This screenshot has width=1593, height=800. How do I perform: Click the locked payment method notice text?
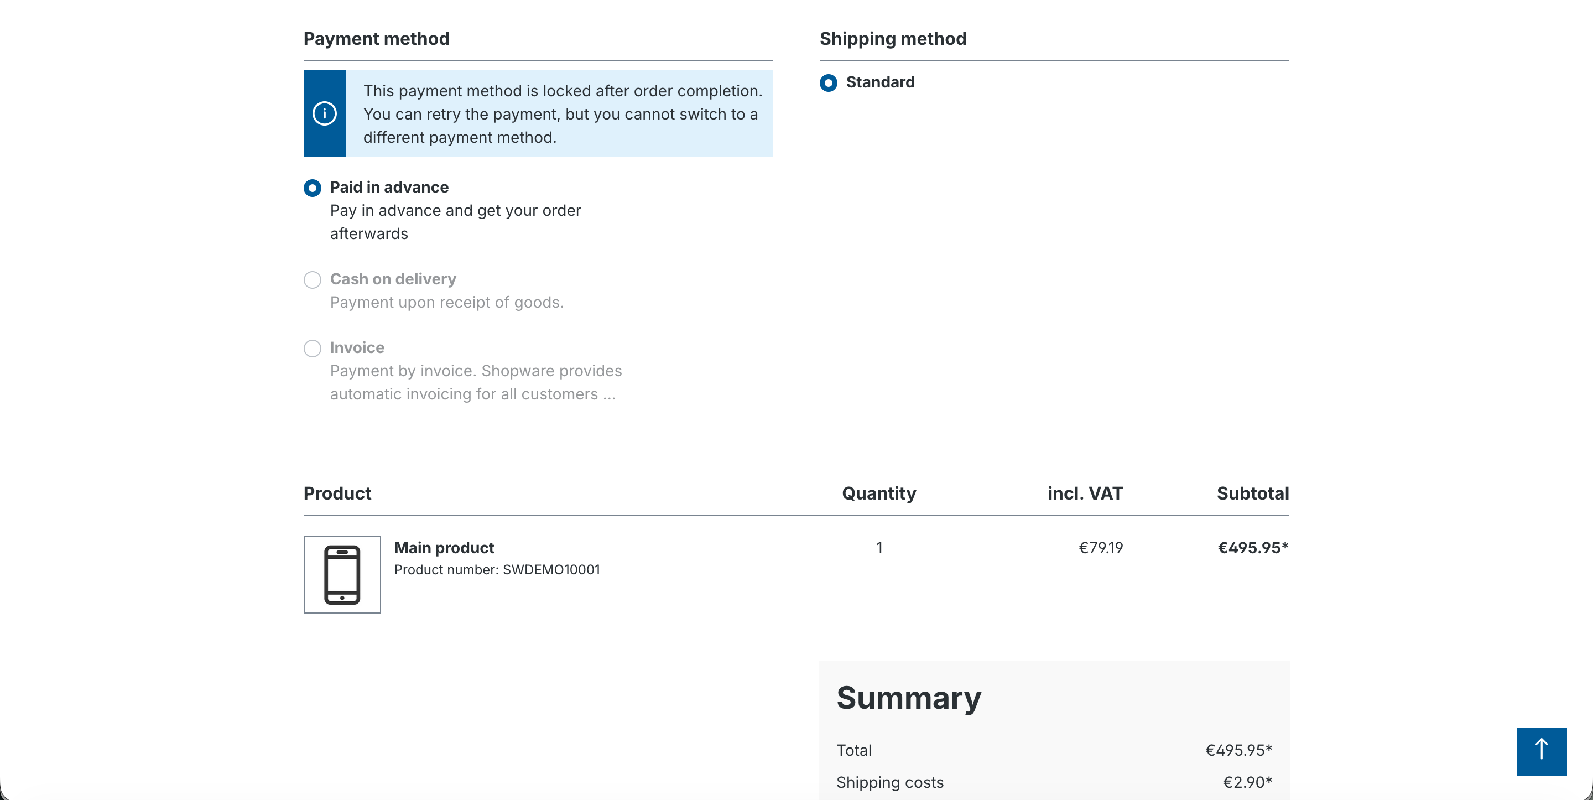pyautogui.click(x=563, y=114)
